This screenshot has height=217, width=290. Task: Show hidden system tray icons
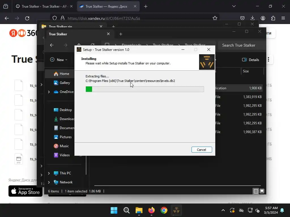tap(223, 210)
